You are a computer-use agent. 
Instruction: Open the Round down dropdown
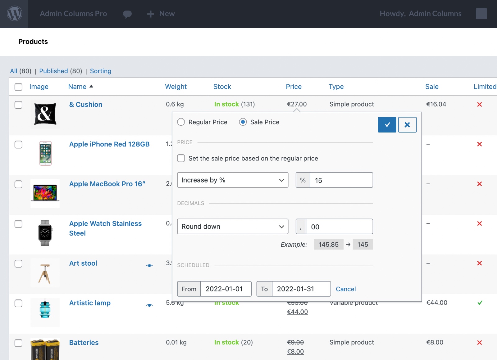233,227
